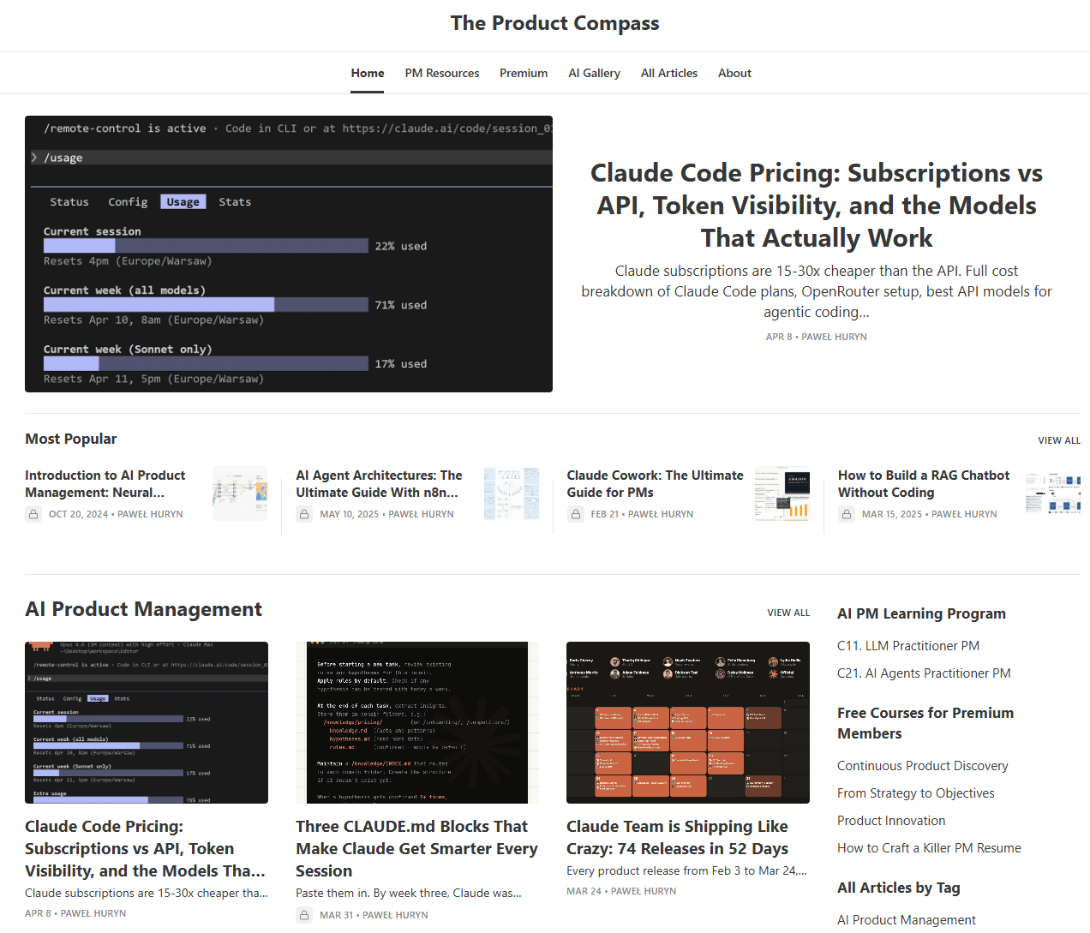Click View All next to Most Popular
The height and width of the screenshot is (933, 1090).
click(x=1059, y=440)
